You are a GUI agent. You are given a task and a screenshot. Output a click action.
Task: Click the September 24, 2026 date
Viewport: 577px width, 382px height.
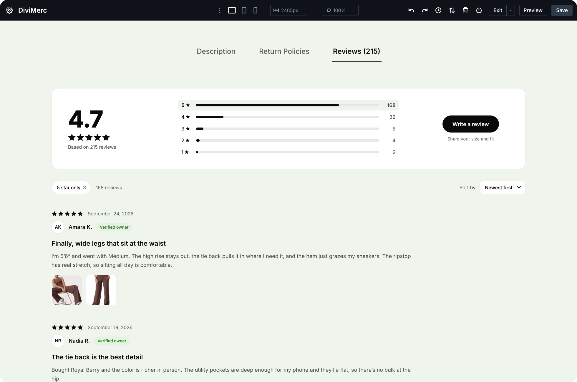click(110, 214)
